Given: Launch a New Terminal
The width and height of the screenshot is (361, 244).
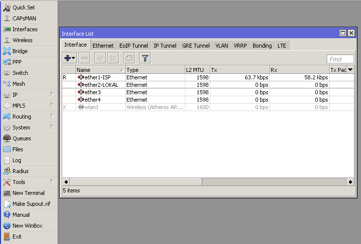Looking at the screenshot, I should 29,193.
